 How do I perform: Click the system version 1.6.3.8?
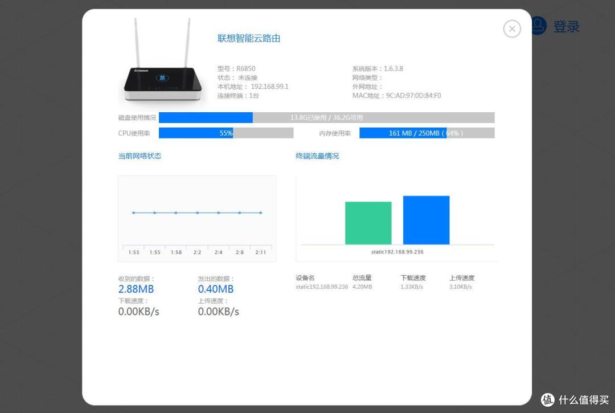click(393, 68)
